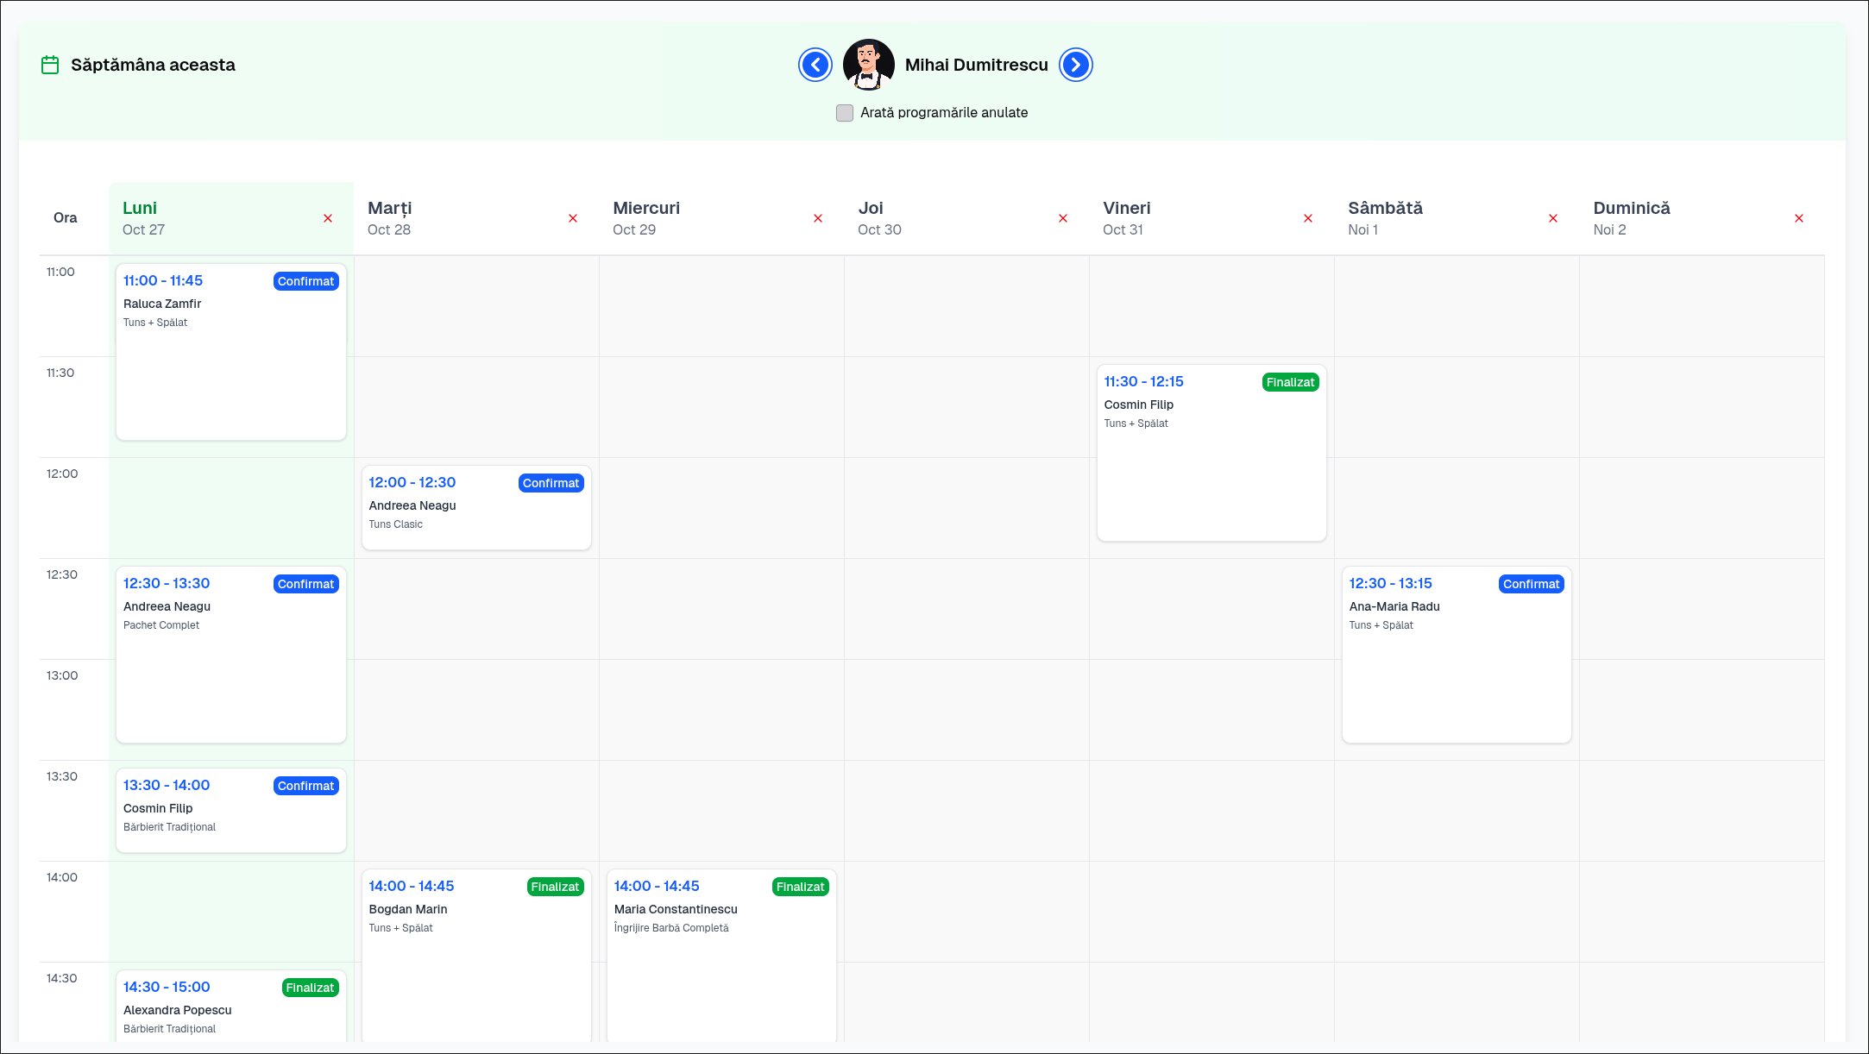Click the red X on Sâmbătă column
Viewport: 1869px width, 1054px height.
click(x=1553, y=218)
